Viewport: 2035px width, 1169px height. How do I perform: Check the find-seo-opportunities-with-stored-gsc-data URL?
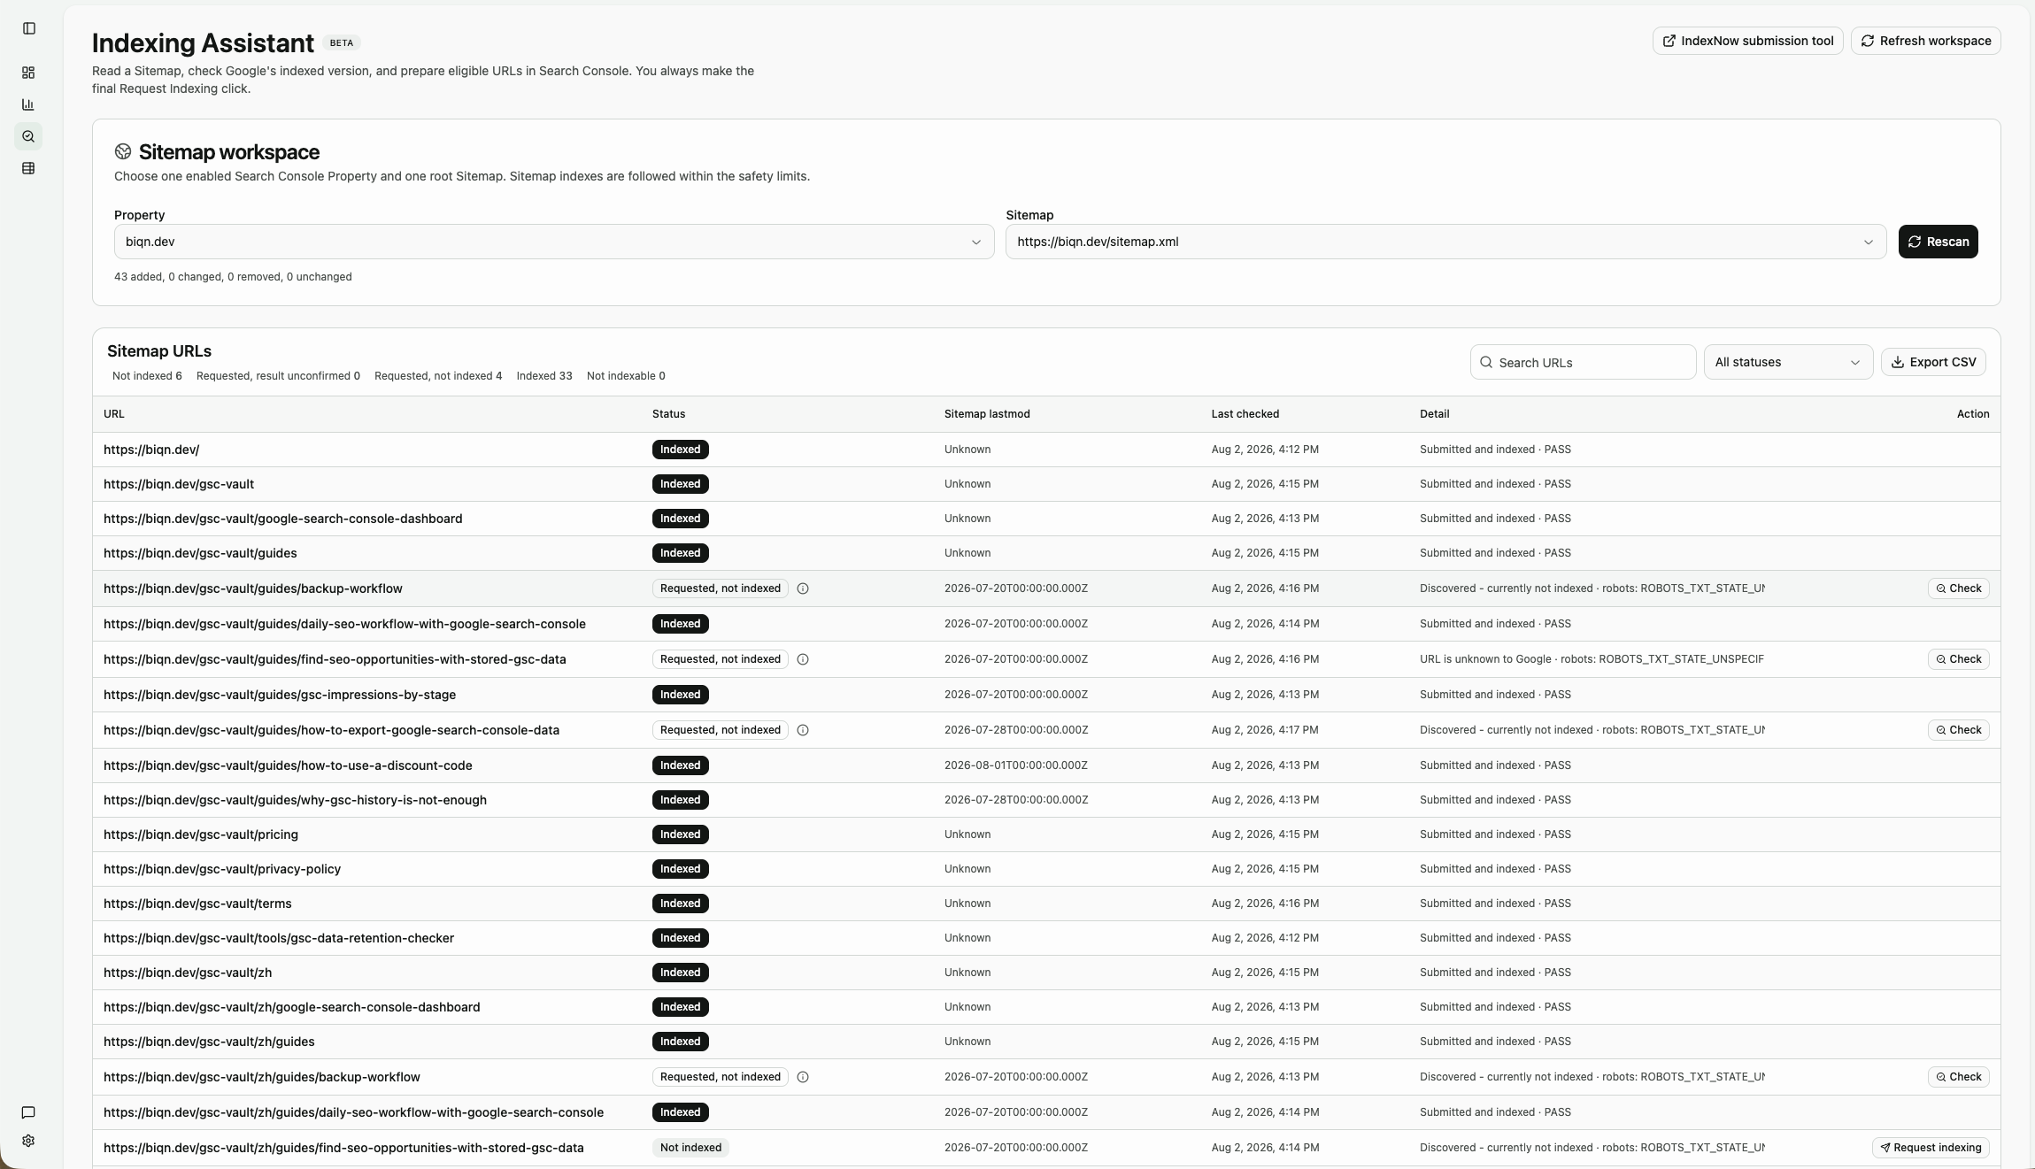pyautogui.click(x=1958, y=659)
